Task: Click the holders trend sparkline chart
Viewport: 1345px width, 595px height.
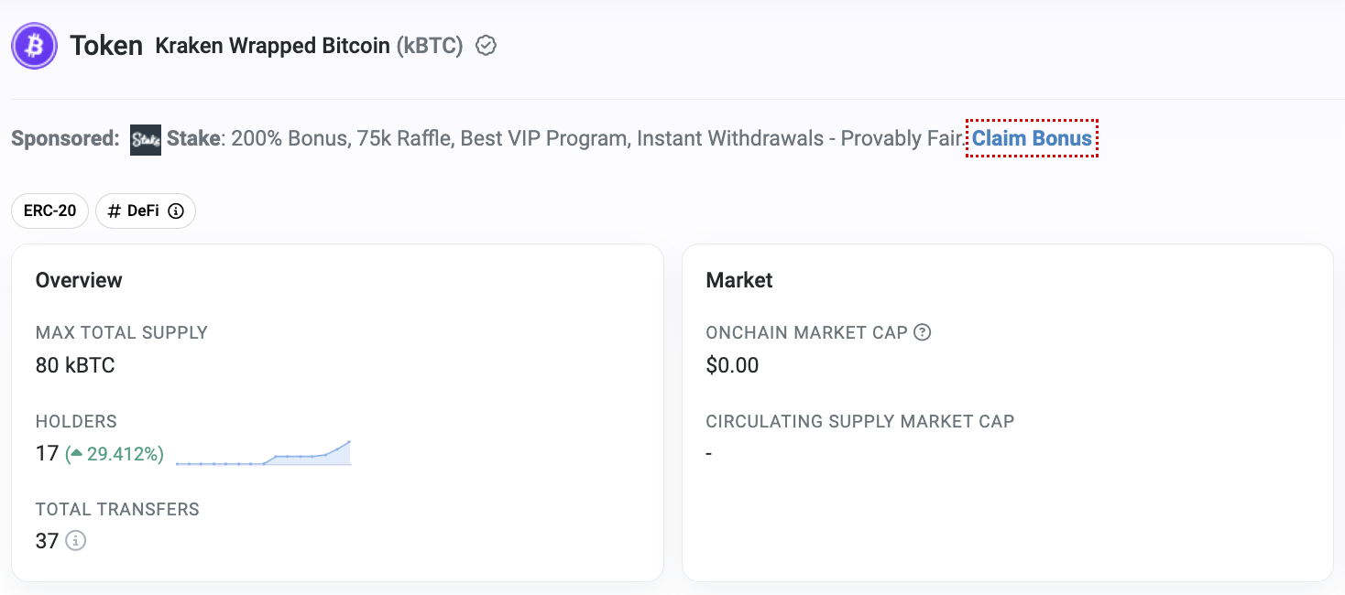Action: 263,453
